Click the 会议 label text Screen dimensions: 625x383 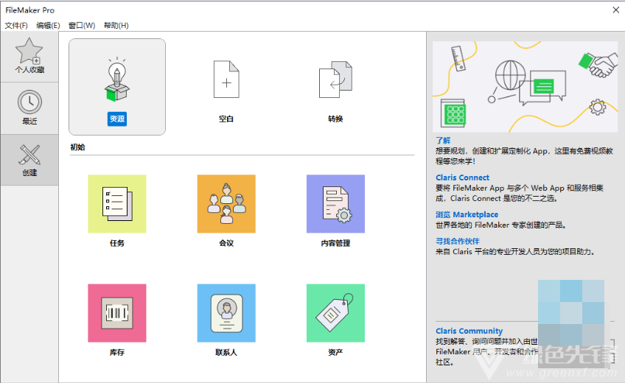tap(226, 243)
